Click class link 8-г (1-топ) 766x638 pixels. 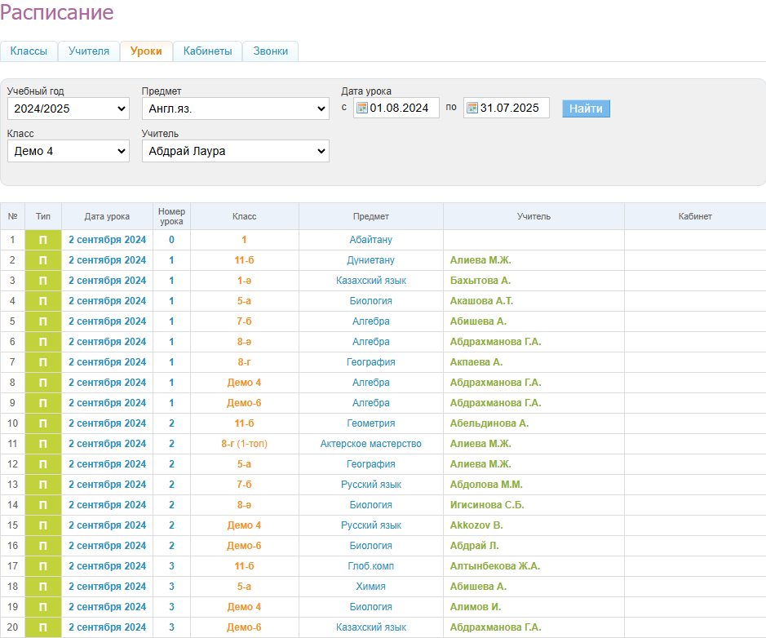pyautogui.click(x=244, y=444)
